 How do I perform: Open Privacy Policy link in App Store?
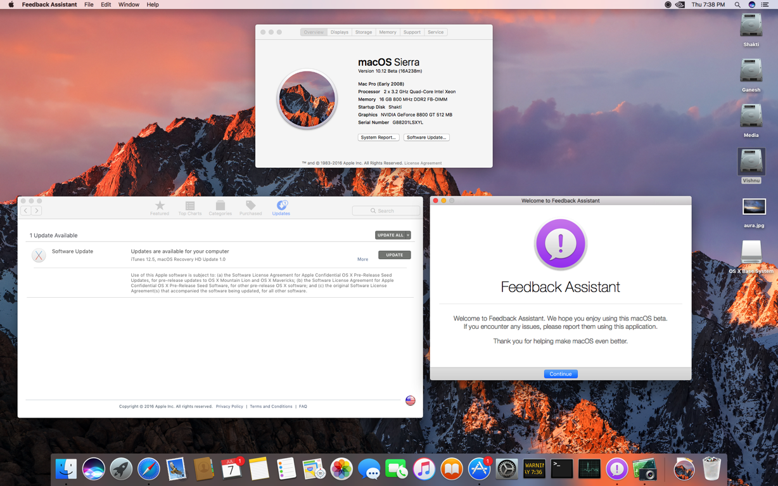229,406
